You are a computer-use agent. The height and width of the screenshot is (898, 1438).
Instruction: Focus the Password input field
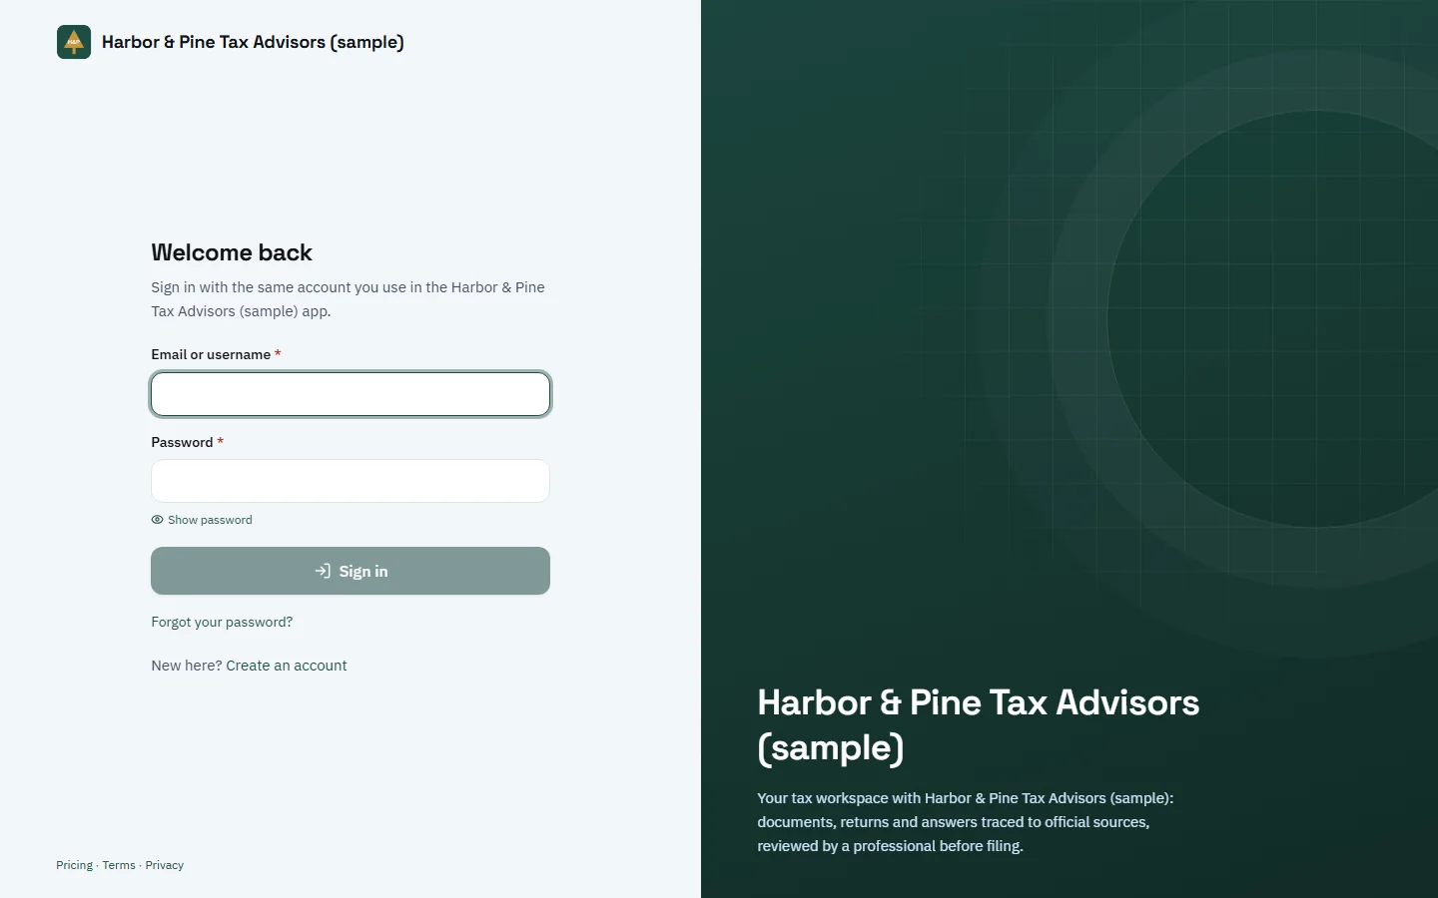pyautogui.click(x=351, y=481)
